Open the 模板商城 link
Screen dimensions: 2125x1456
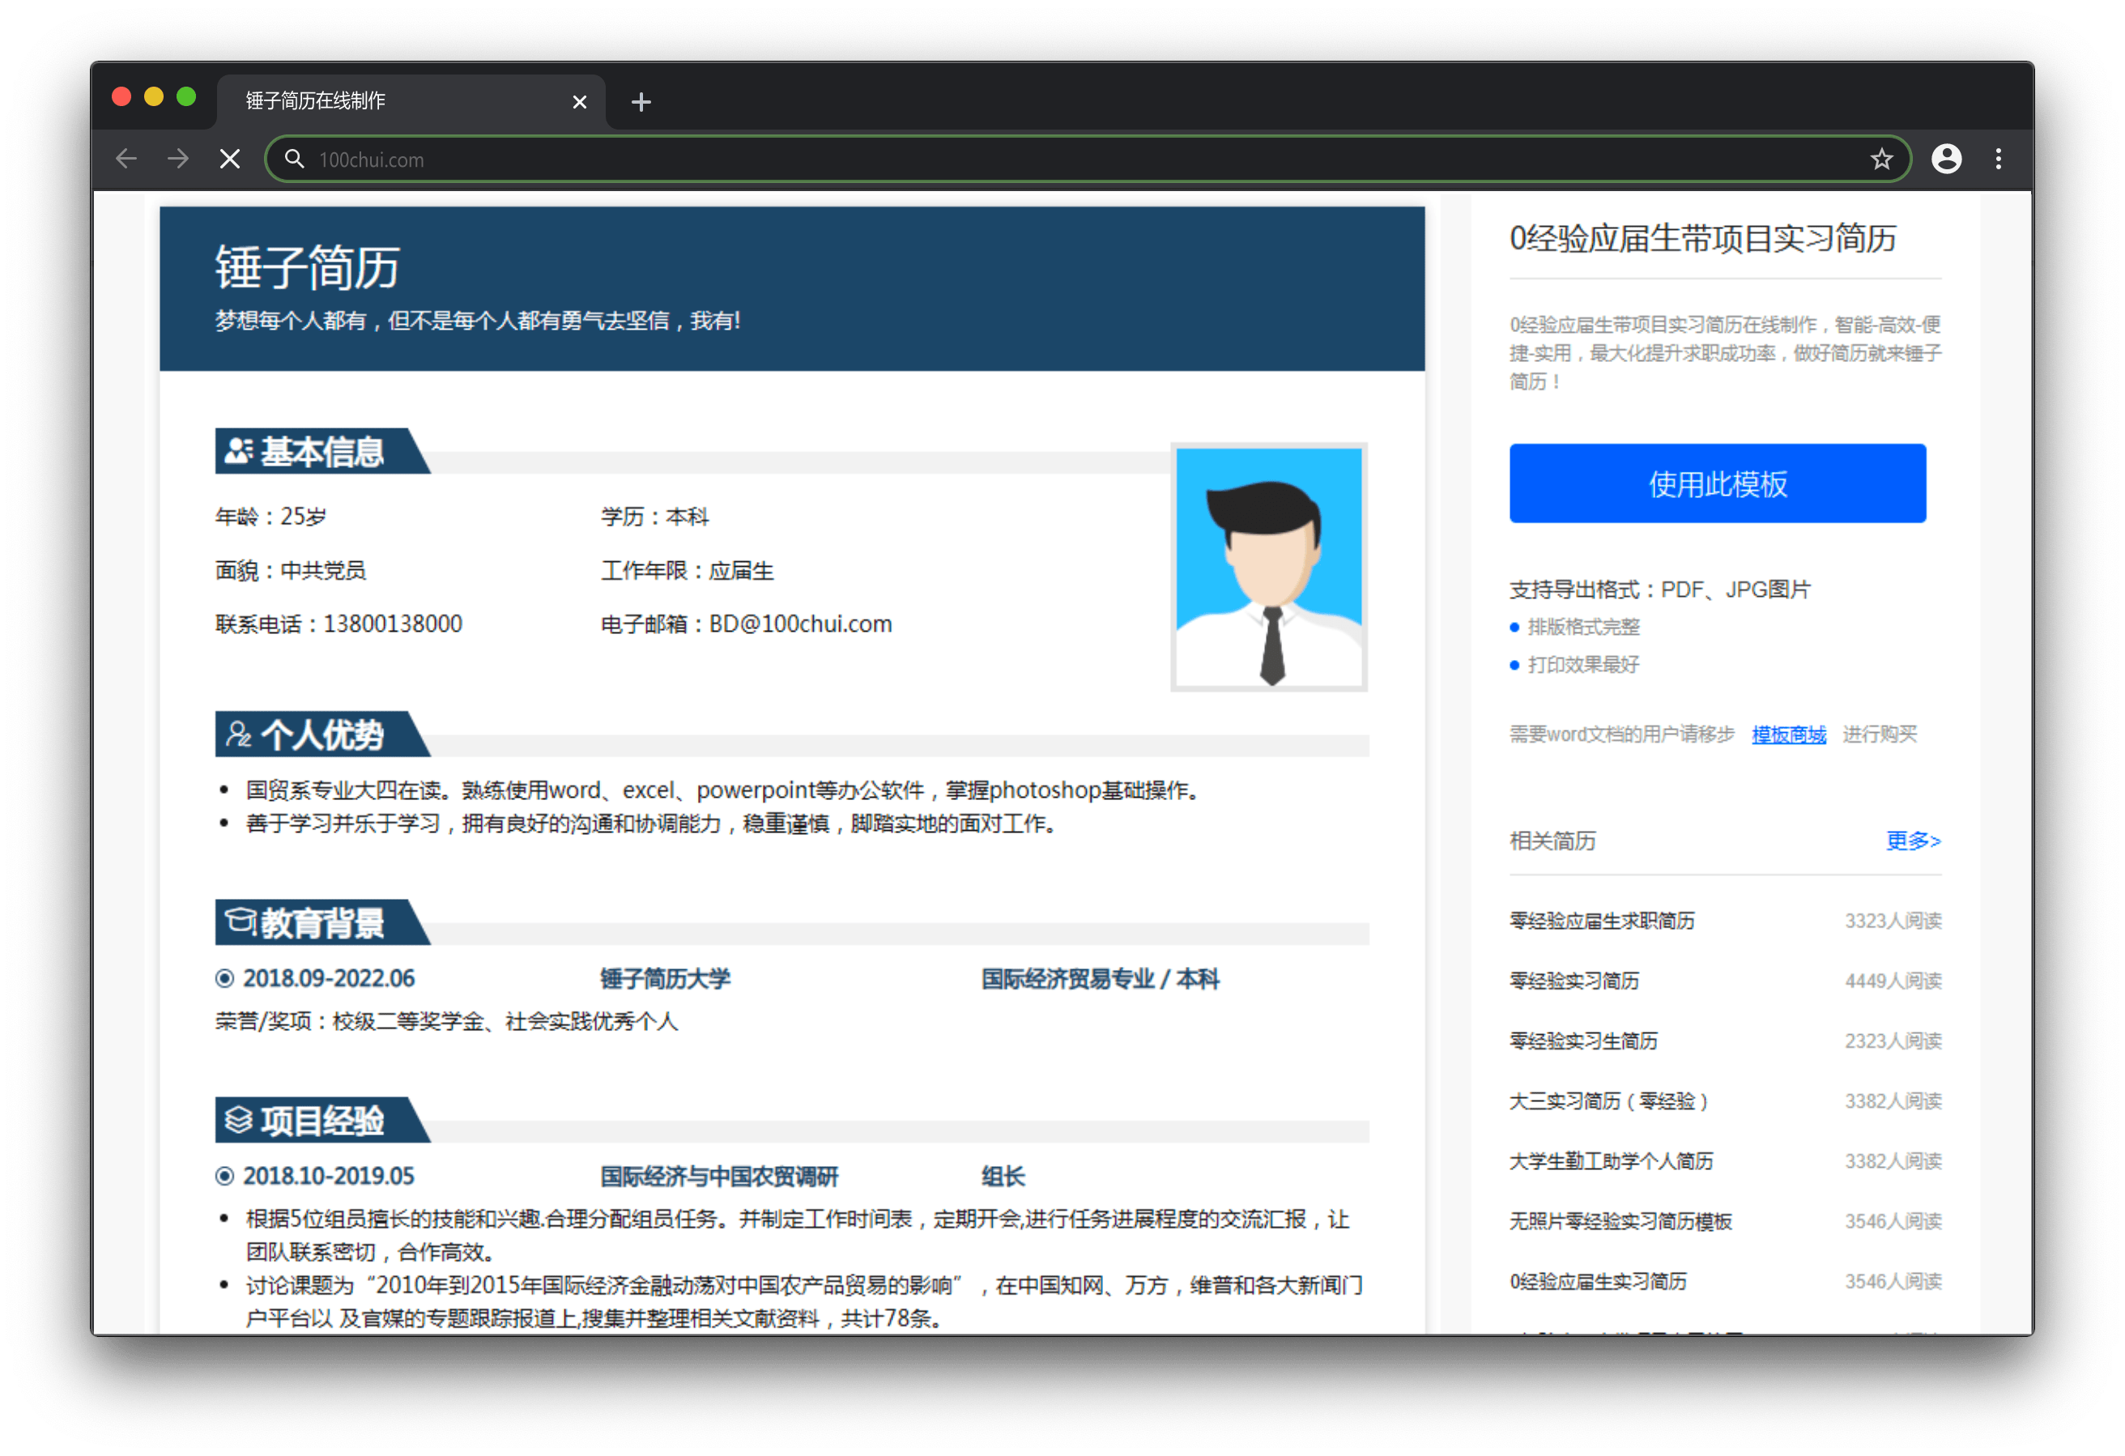(1788, 734)
